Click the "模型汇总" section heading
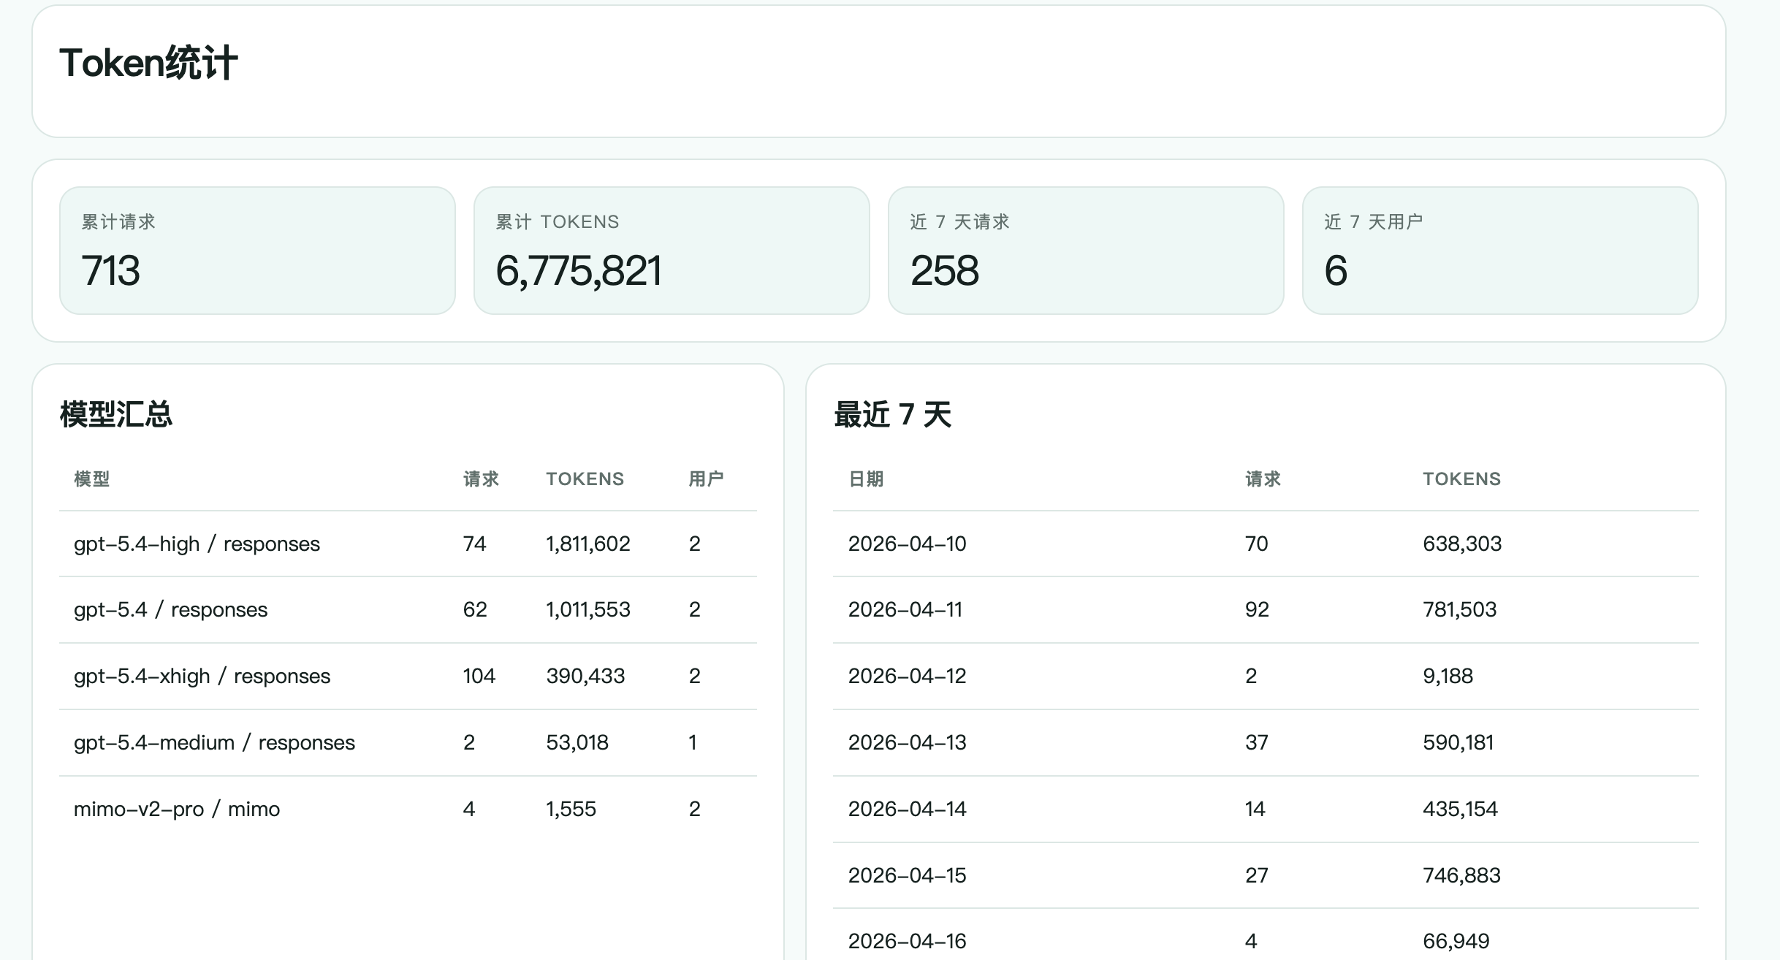1780x960 pixels. click(116, 414)
